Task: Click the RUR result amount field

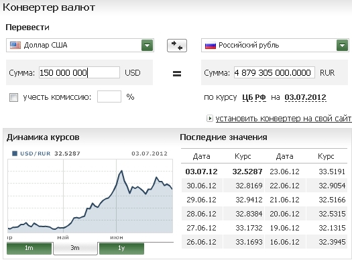Action: 274,72
